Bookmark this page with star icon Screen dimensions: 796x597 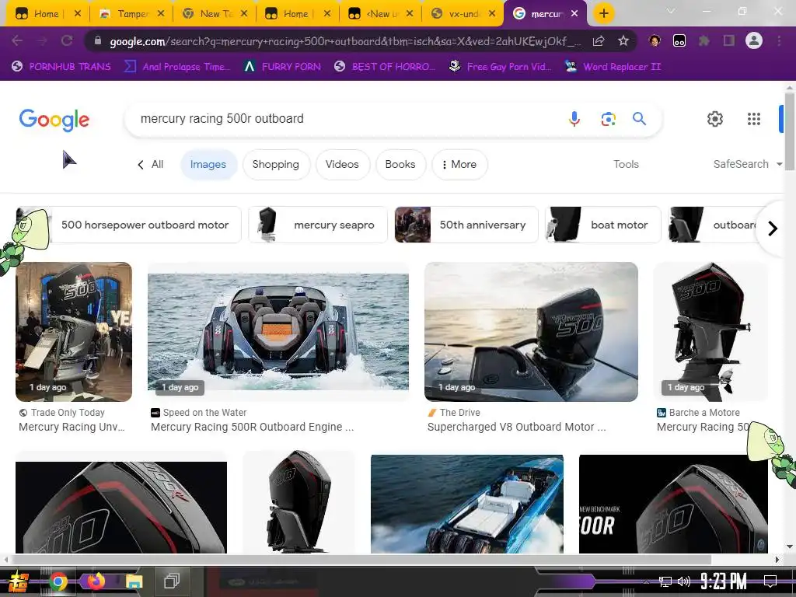pos(623,40)
